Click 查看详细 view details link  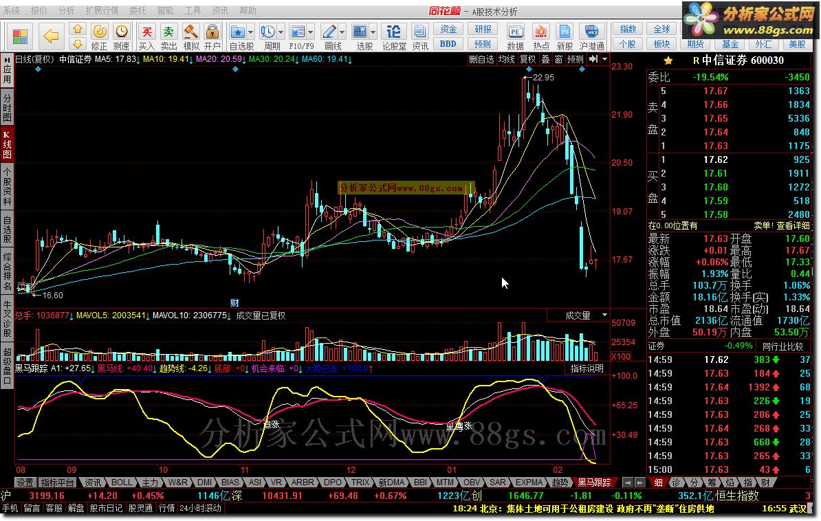[793, 225]
